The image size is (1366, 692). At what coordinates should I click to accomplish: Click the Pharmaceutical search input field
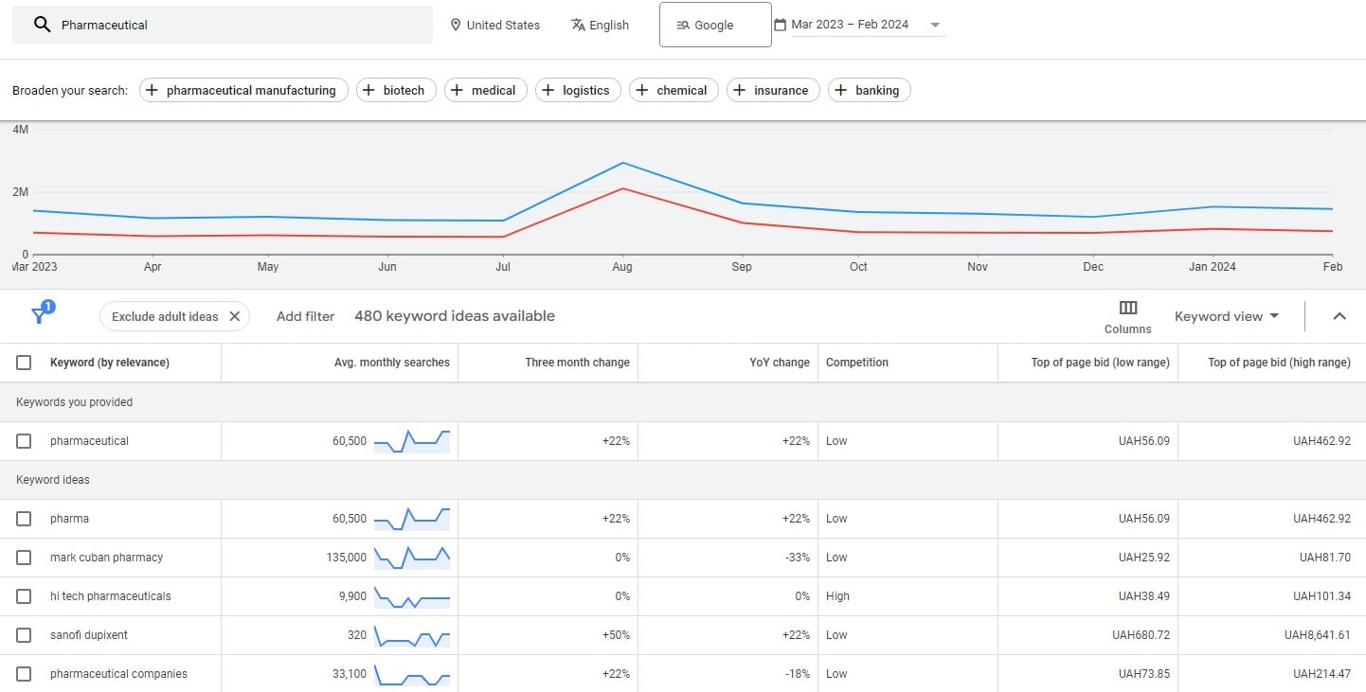tap(223, 25)
